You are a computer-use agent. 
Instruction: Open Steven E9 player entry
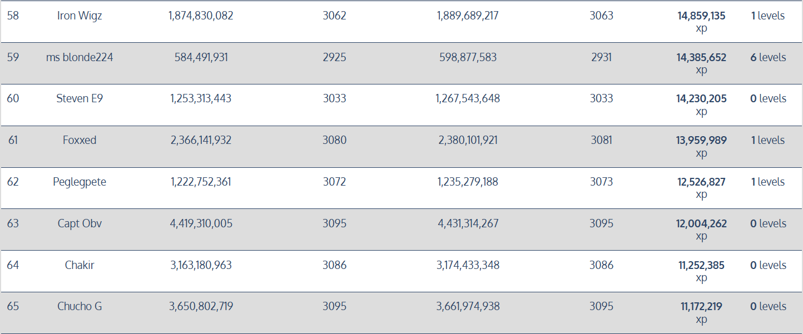(x=80, y=98)
